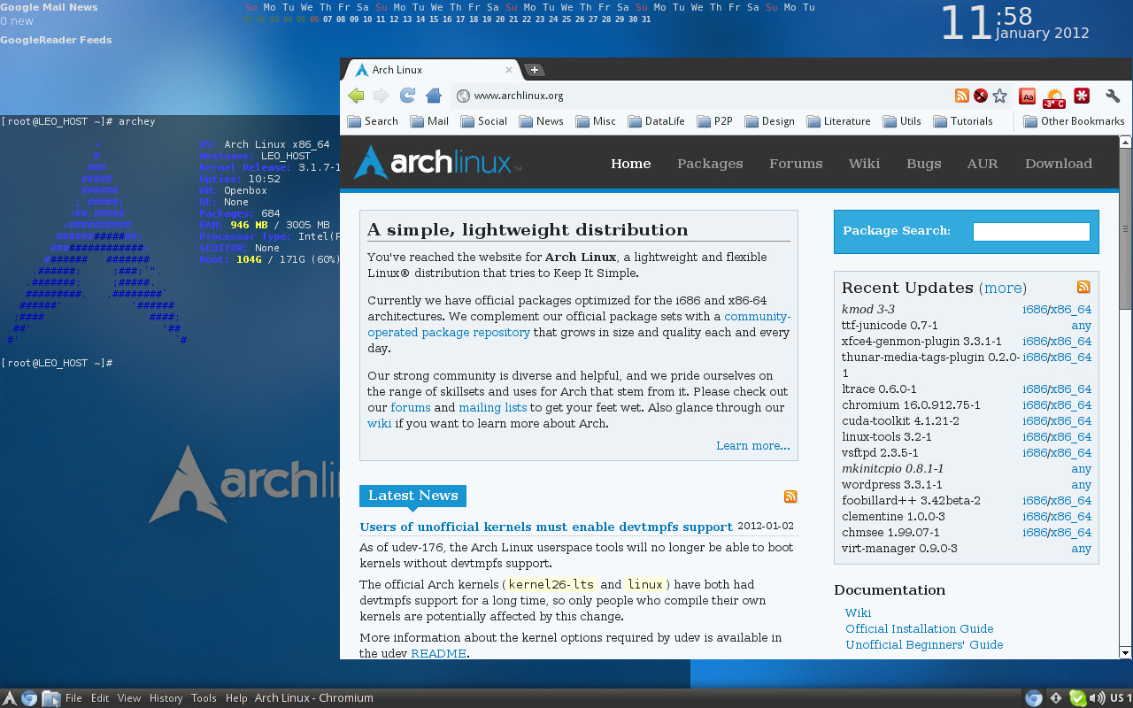1133x708 pixels.
Task: Open the AUR navigation item
Action: [983, 164]
